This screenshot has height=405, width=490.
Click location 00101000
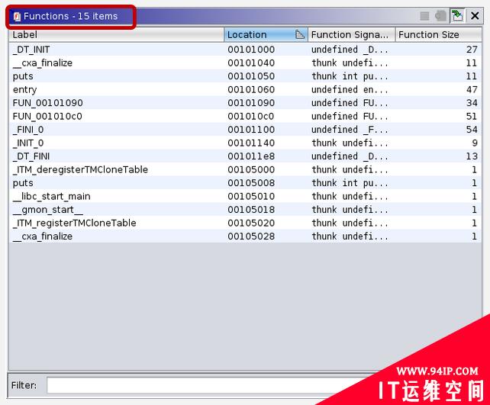[251, 50]
